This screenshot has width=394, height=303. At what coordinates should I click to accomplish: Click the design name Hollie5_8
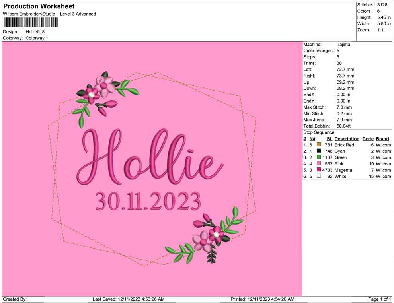[35, 32]
